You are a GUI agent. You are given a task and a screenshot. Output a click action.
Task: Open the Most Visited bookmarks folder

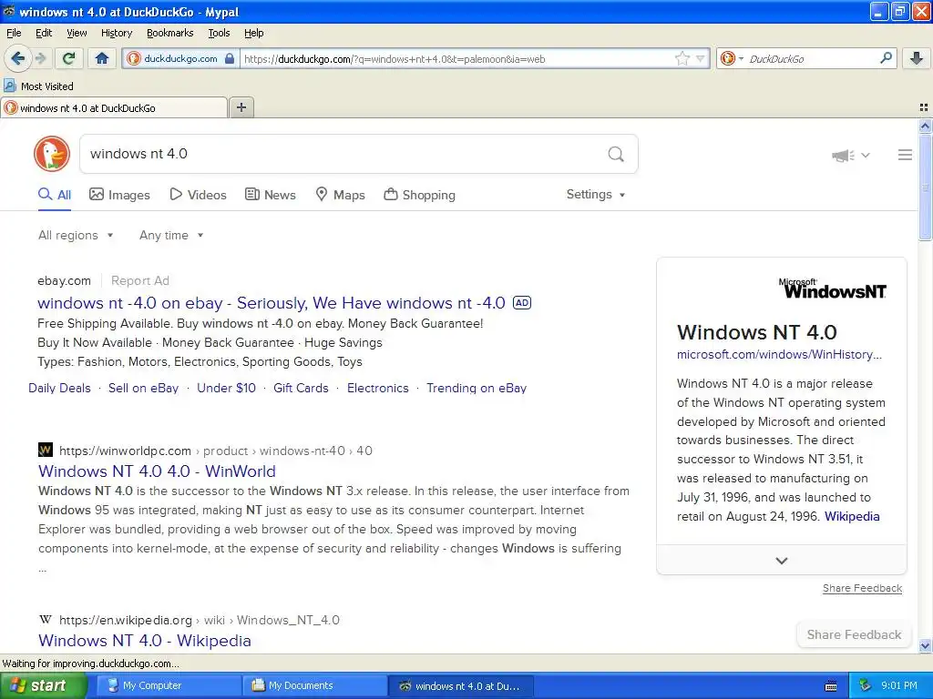38,86
